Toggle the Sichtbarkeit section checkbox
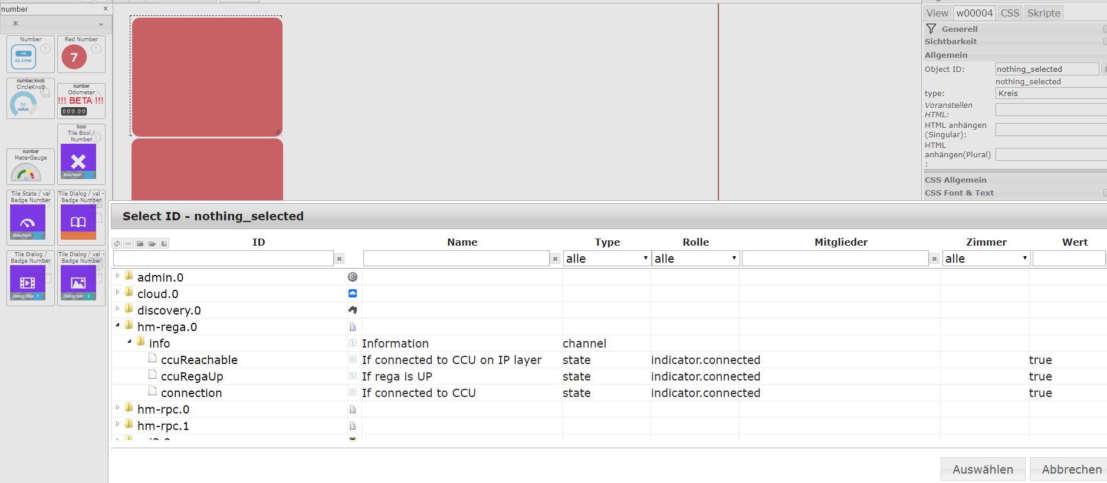The height and width of the screenshot is (483, 1107). tap(1105, 41)
